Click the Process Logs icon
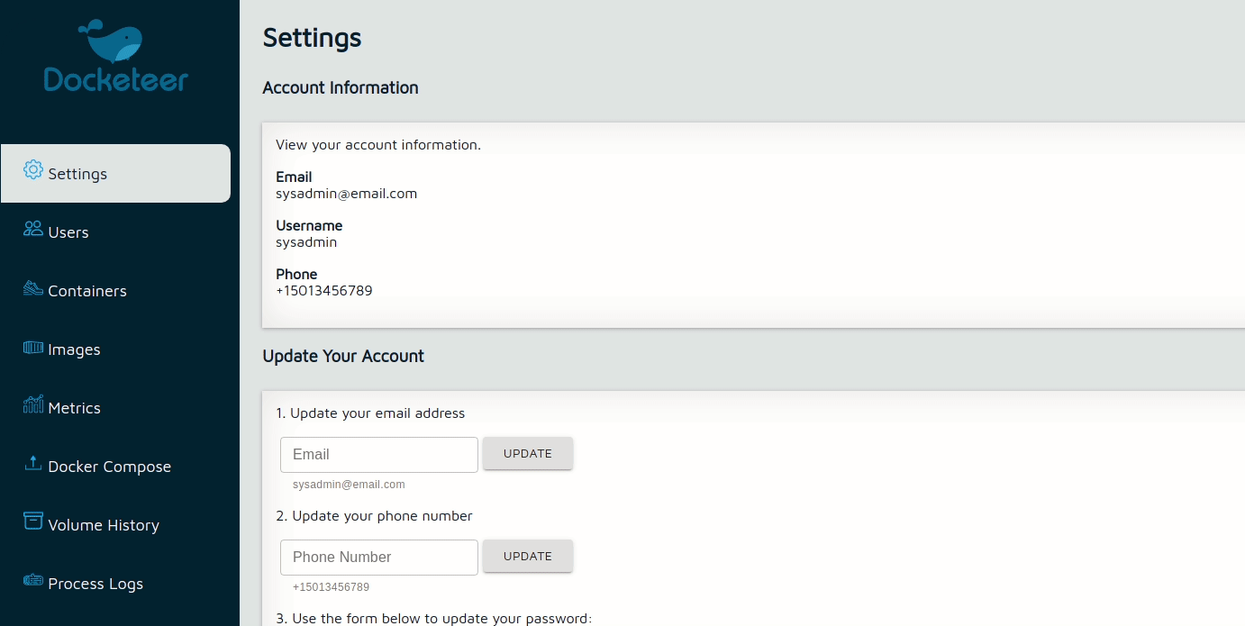1245x626 pixels. [33, 581]
